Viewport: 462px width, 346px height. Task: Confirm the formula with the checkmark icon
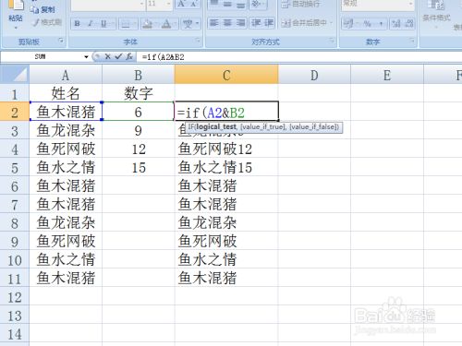point(118,56)
